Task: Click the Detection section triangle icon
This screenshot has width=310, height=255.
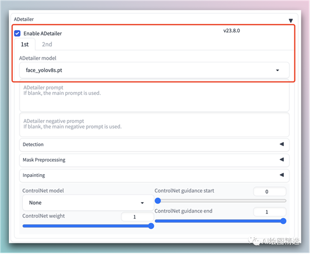Action: [x=282, y=144]
